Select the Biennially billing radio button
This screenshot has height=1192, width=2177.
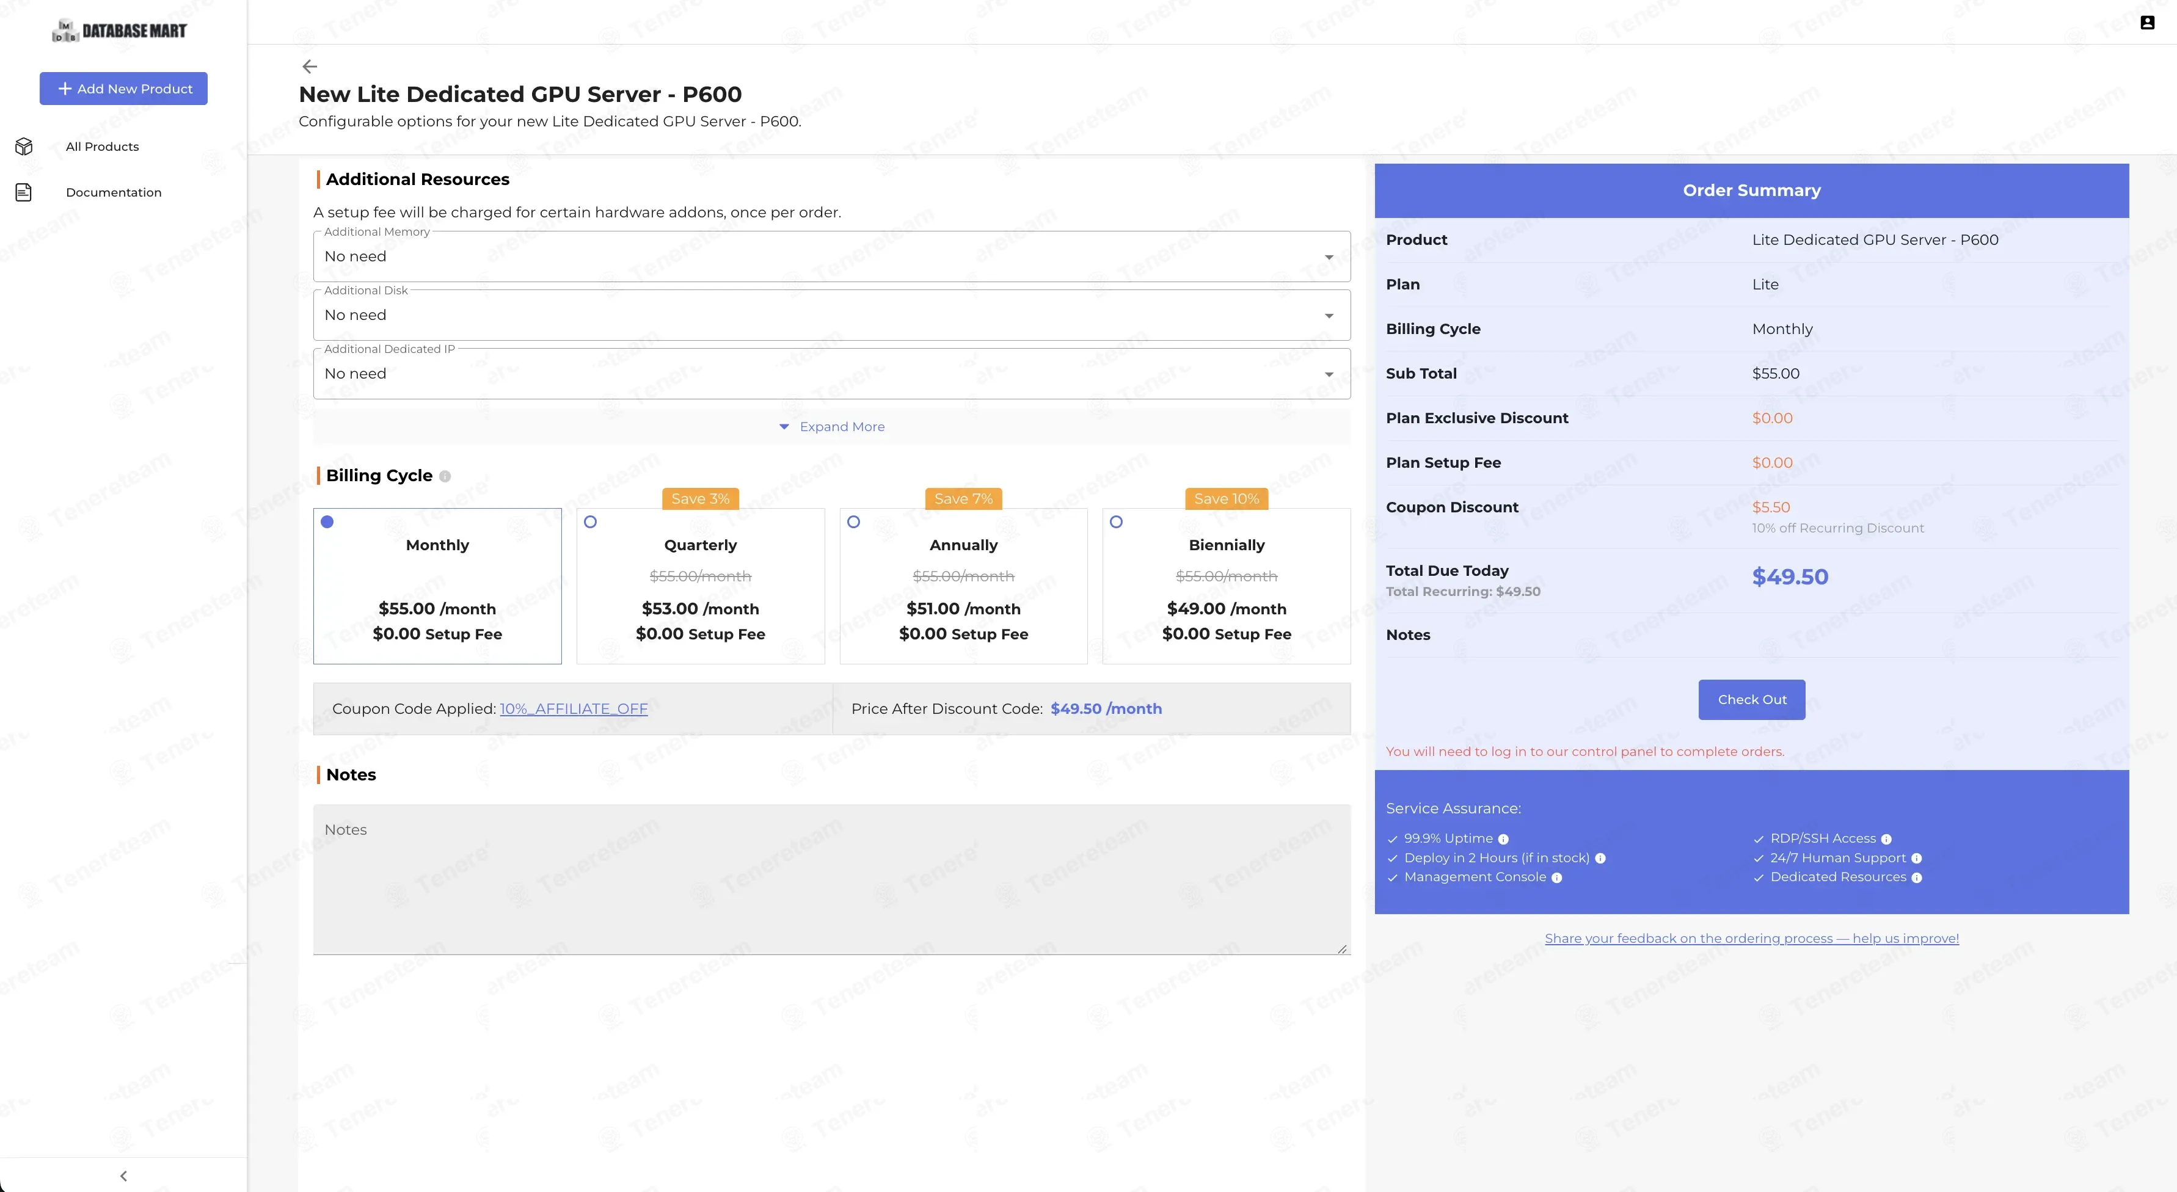(1117, 522)
